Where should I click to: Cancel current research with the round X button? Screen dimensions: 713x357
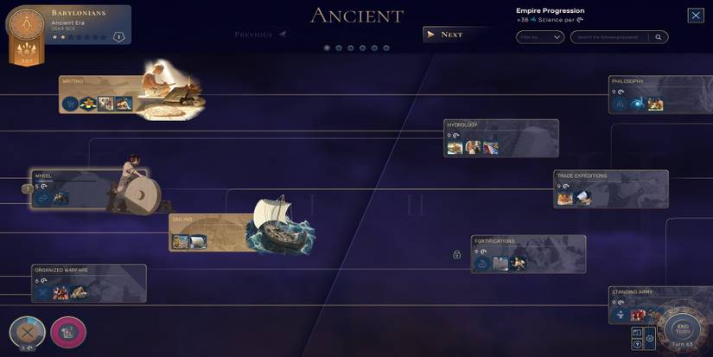pos(28,333)
